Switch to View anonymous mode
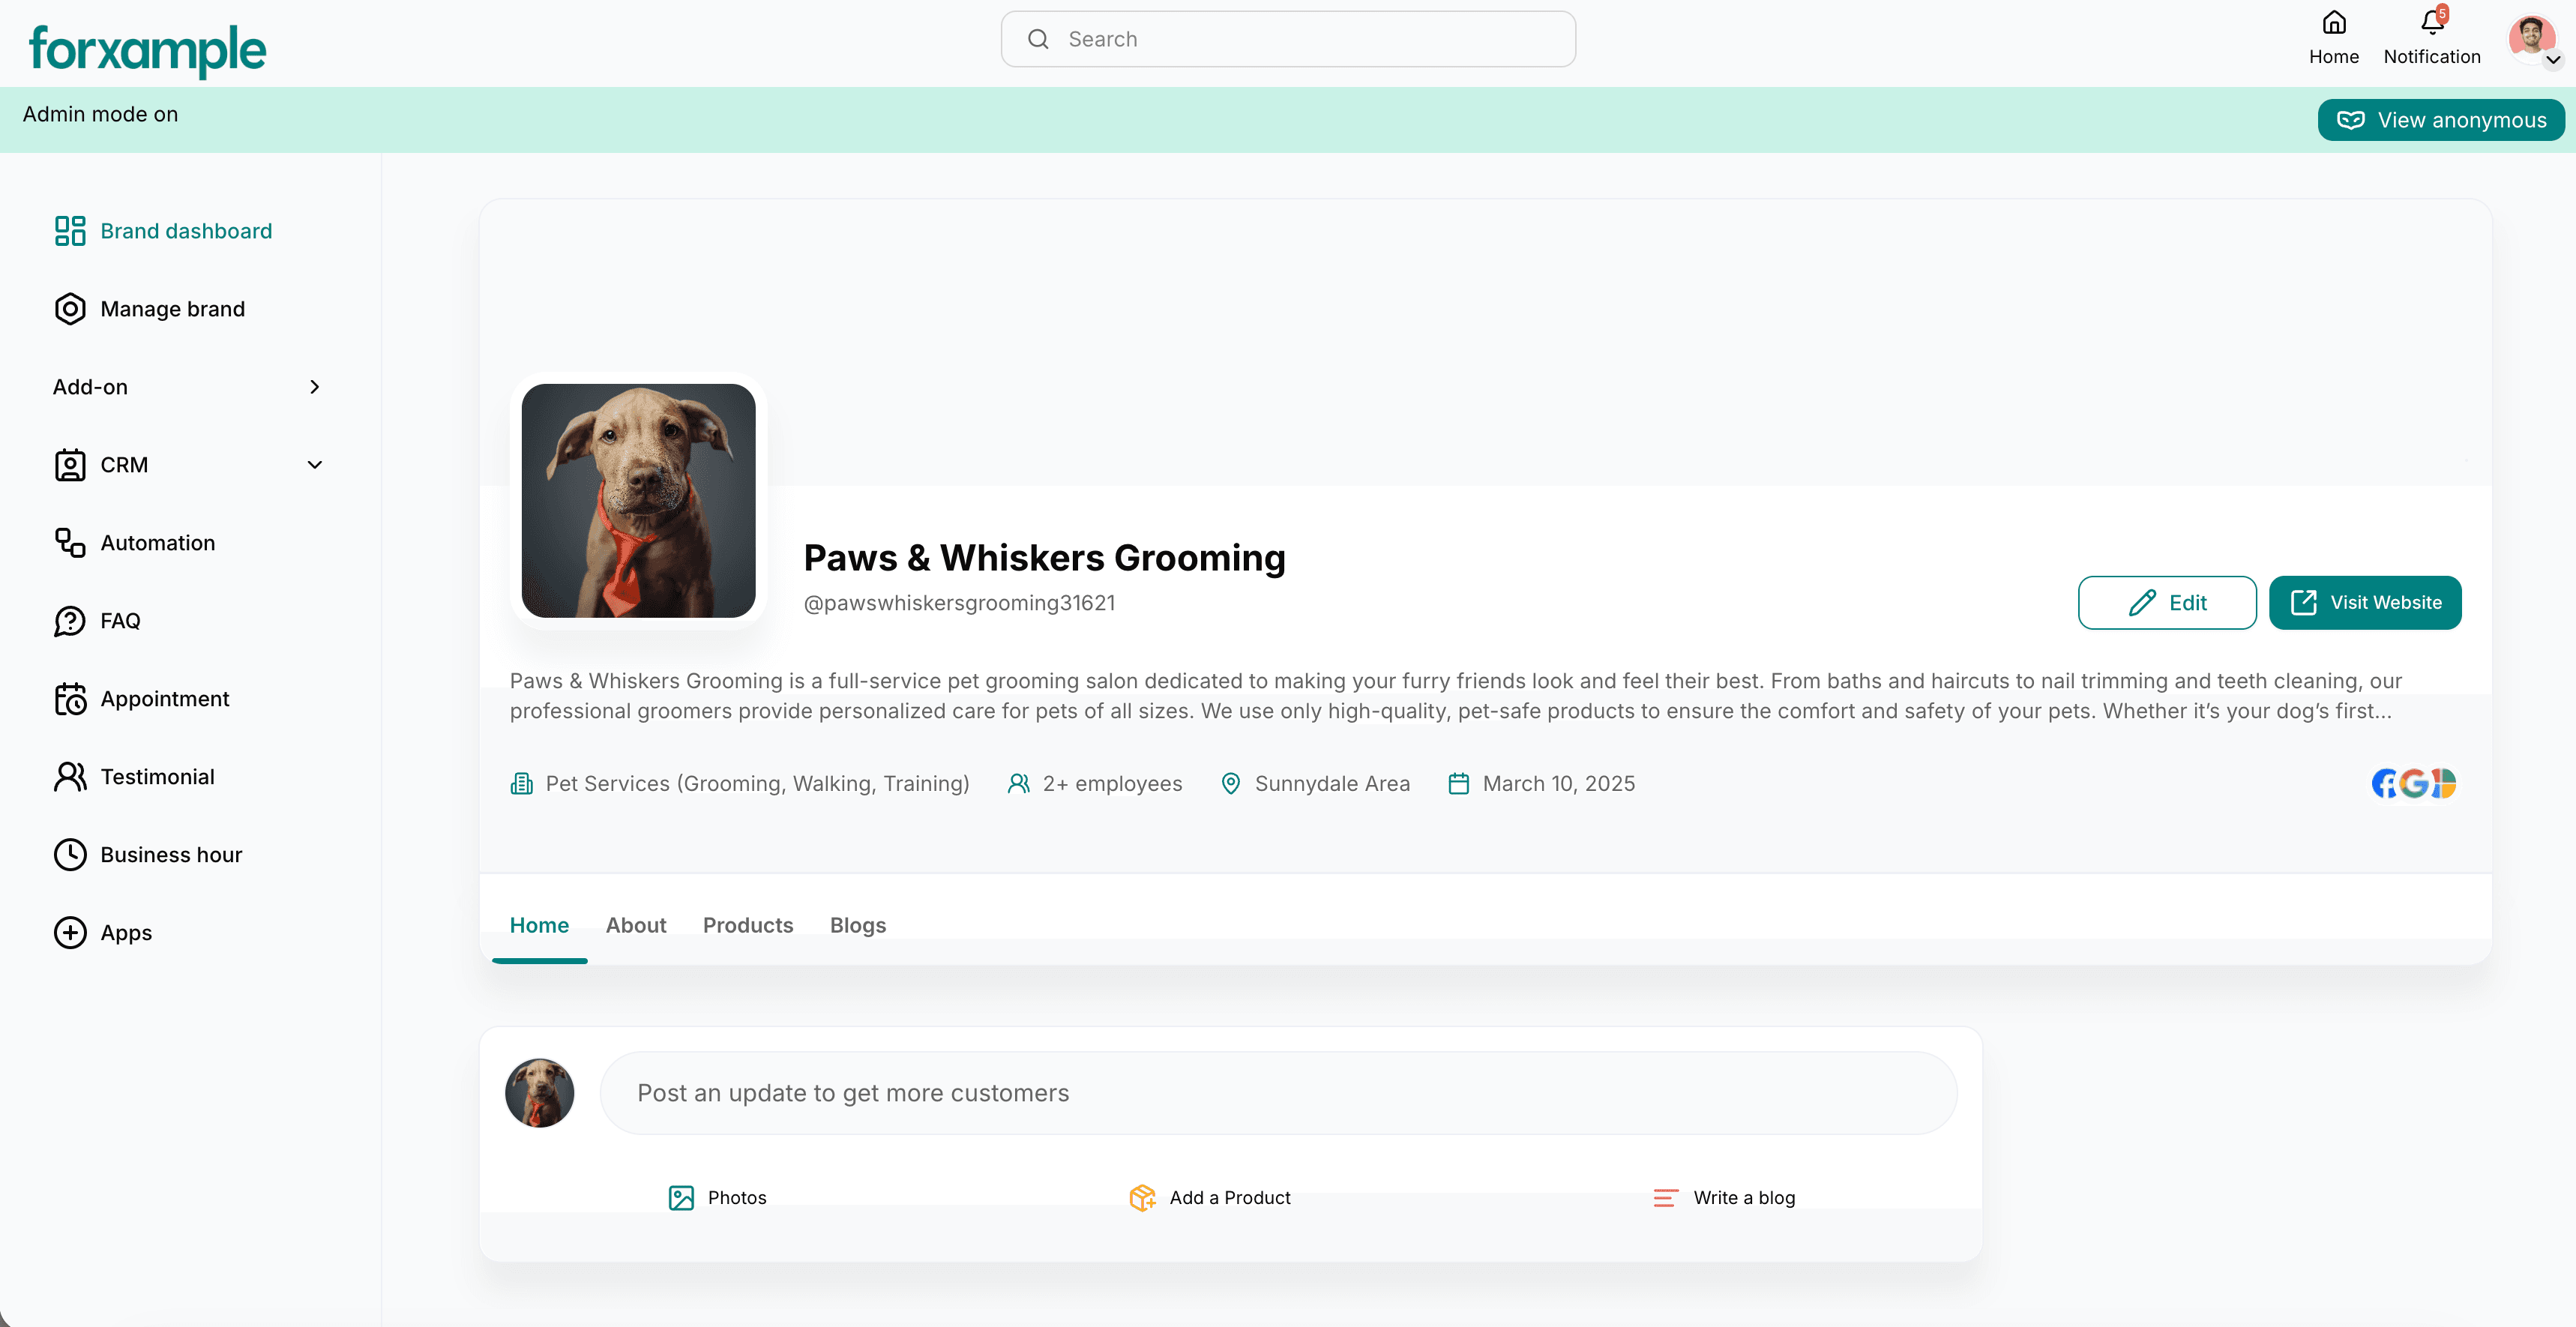 (2441, 119)
